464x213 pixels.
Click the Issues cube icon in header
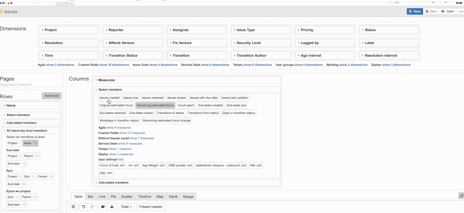[1, 12]
